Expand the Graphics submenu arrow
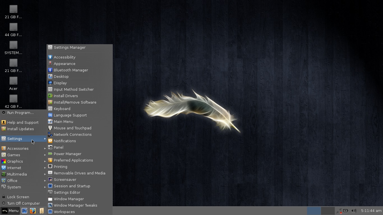 45,161
